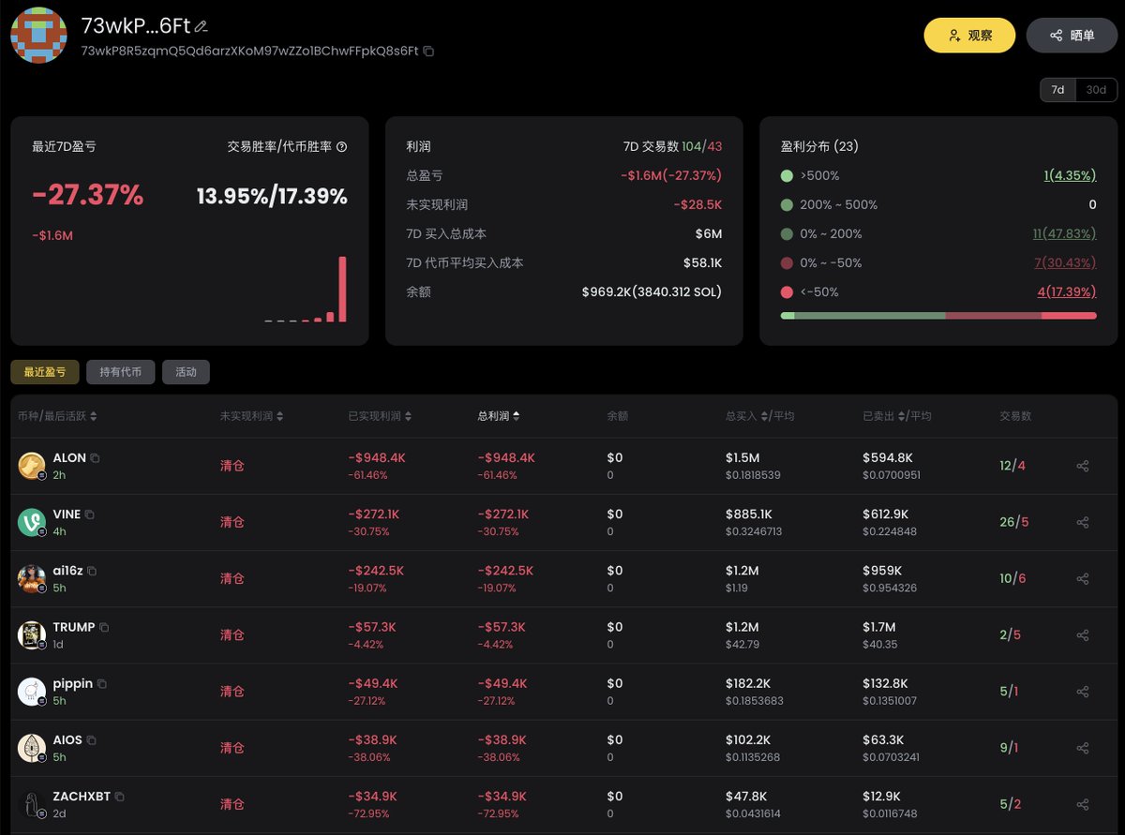Open the ALON token icon

click(32, 466)
